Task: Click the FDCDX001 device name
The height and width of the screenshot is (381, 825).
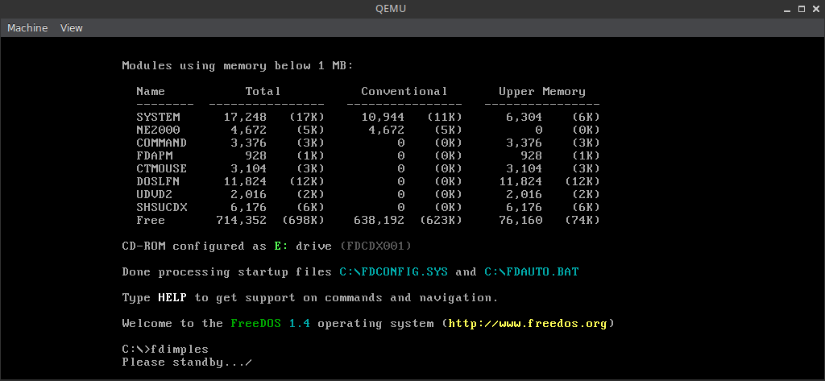Action: coord(375,246)
